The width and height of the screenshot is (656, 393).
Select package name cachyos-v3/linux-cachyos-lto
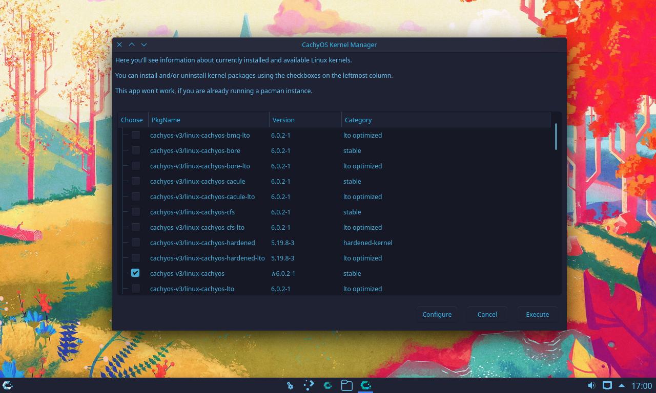click(x=192, y=289)
